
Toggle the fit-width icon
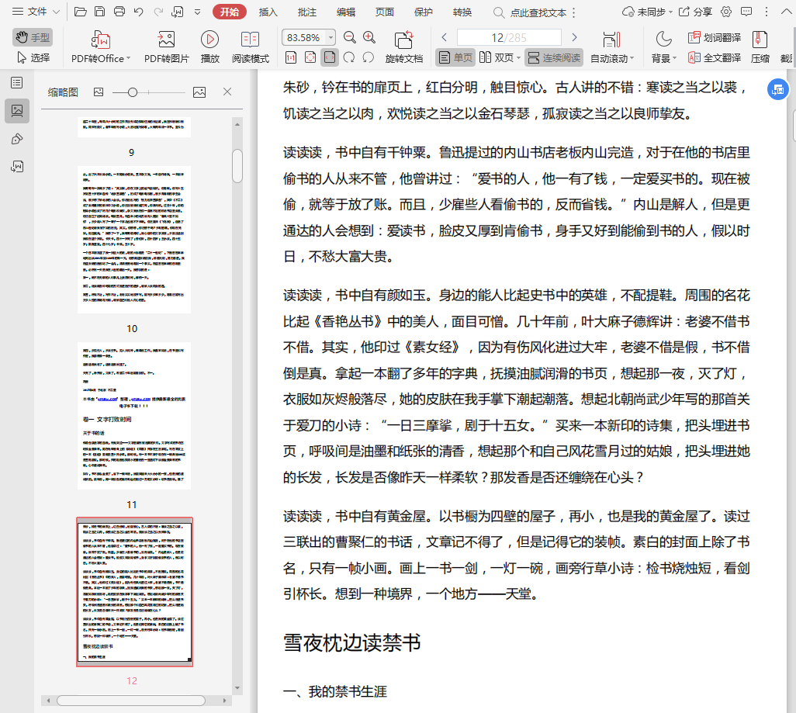(330, 57)
